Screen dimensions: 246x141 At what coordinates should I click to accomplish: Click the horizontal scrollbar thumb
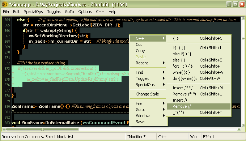point(42,129)
